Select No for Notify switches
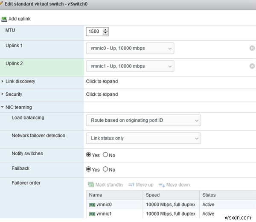Viewport: 256px width, 222px height. (105, 155)
